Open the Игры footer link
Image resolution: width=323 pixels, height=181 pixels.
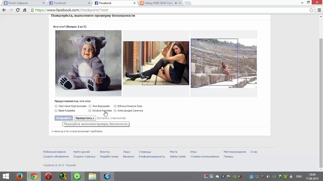point(193,152)
